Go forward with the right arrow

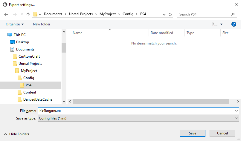15,14
